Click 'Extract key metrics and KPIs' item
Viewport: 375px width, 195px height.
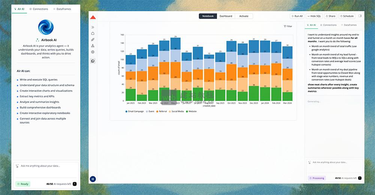[37, 97]
